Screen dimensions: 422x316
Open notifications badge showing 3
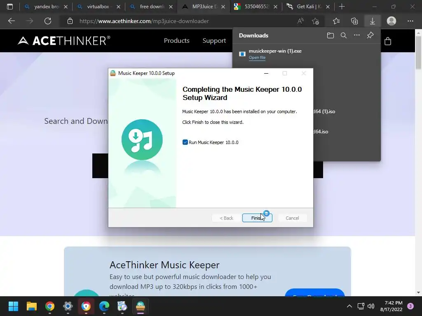[410, 306]
